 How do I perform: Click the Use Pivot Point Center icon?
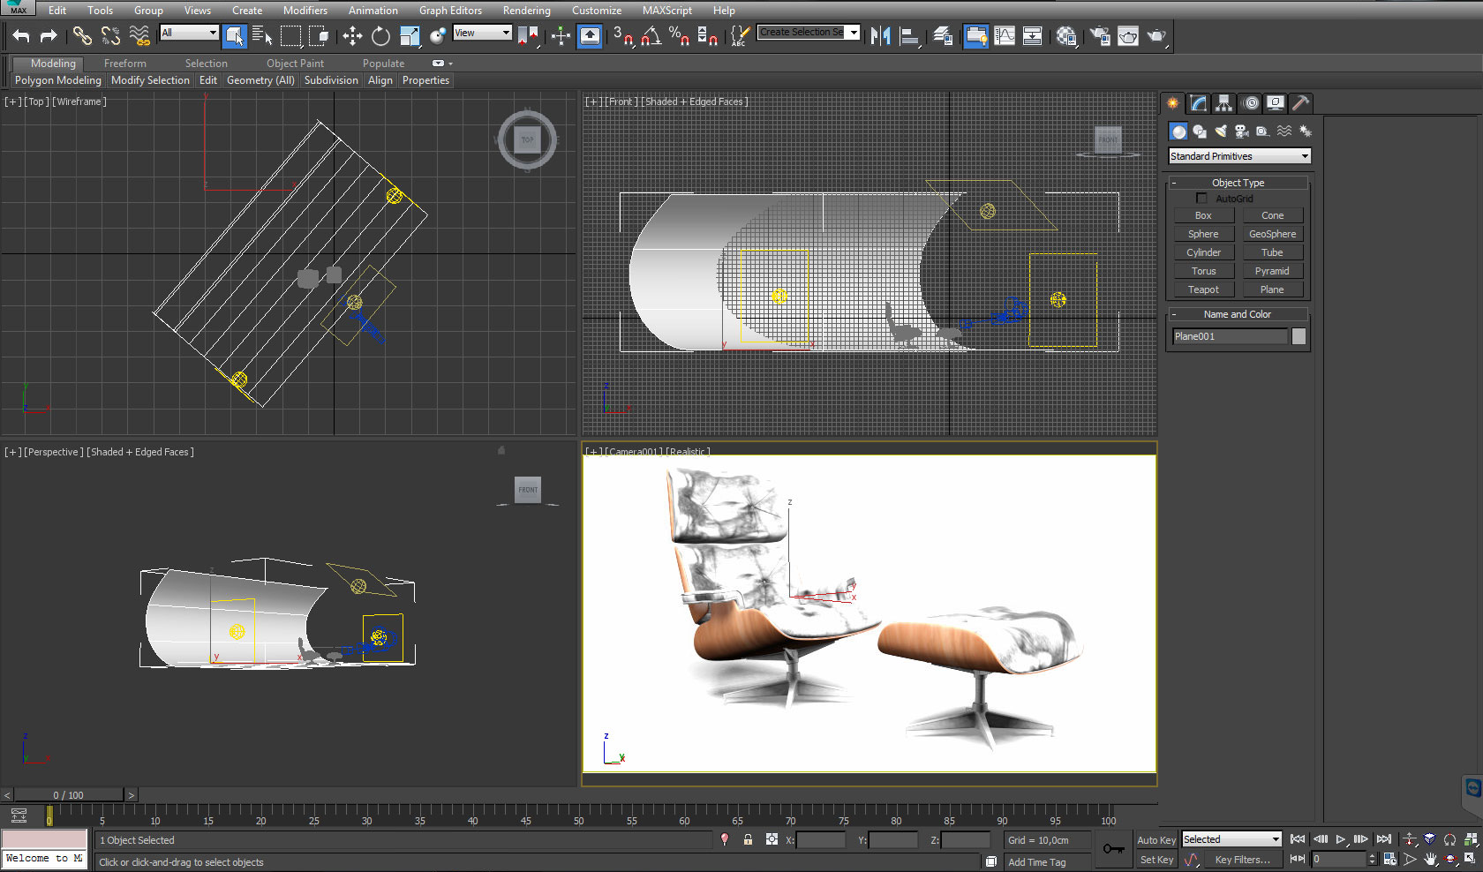tap(528, 36)
